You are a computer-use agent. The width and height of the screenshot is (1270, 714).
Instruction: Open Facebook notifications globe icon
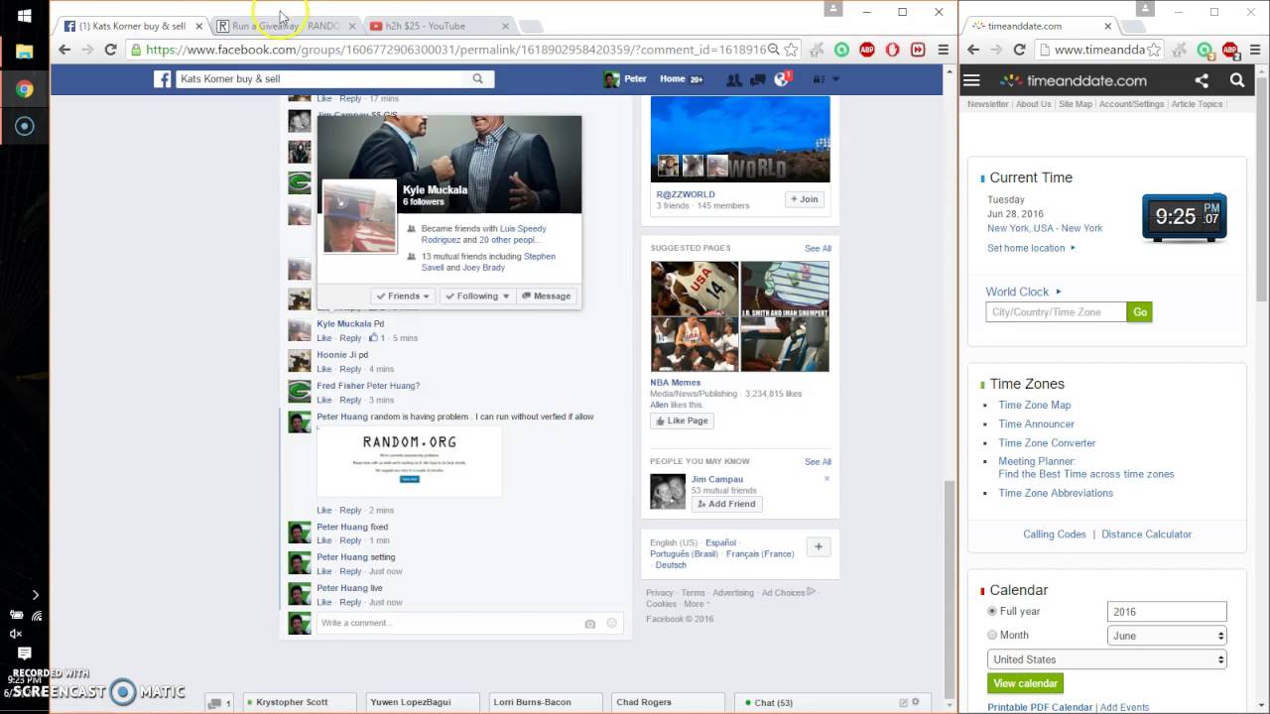pos(782,79)
